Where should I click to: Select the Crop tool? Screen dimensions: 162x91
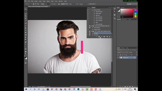pyautogui.click(x=26, y=18)
